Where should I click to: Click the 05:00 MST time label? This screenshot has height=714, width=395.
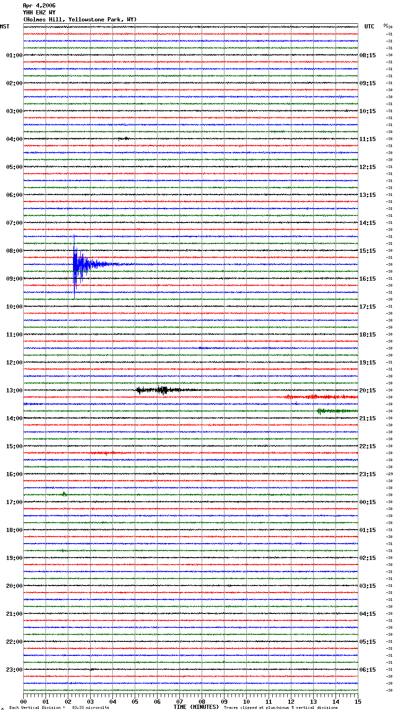point(14,167)
